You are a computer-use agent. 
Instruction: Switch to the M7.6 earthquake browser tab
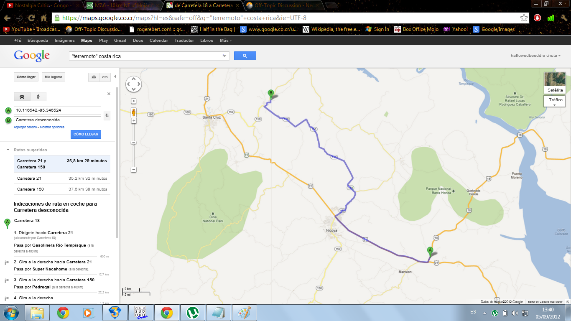pos(122,5)
